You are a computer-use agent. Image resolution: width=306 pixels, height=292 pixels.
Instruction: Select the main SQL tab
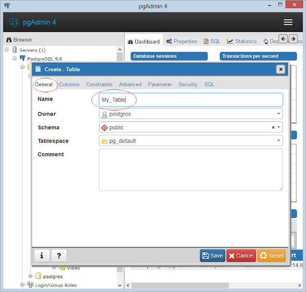click(x=212, y=42)
